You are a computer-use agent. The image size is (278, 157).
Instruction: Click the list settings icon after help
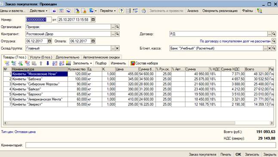[x=128, y=11]
